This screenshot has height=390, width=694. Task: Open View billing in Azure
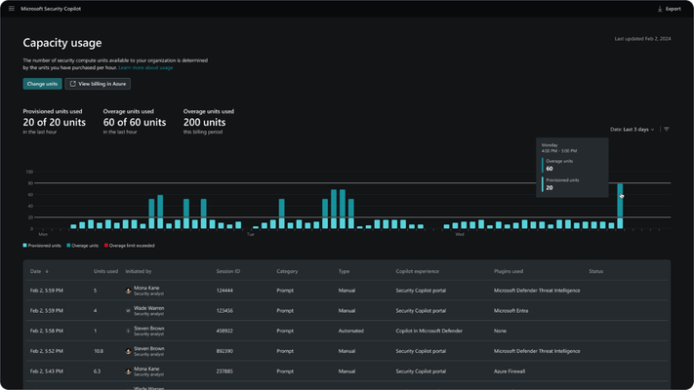point(98,84)
